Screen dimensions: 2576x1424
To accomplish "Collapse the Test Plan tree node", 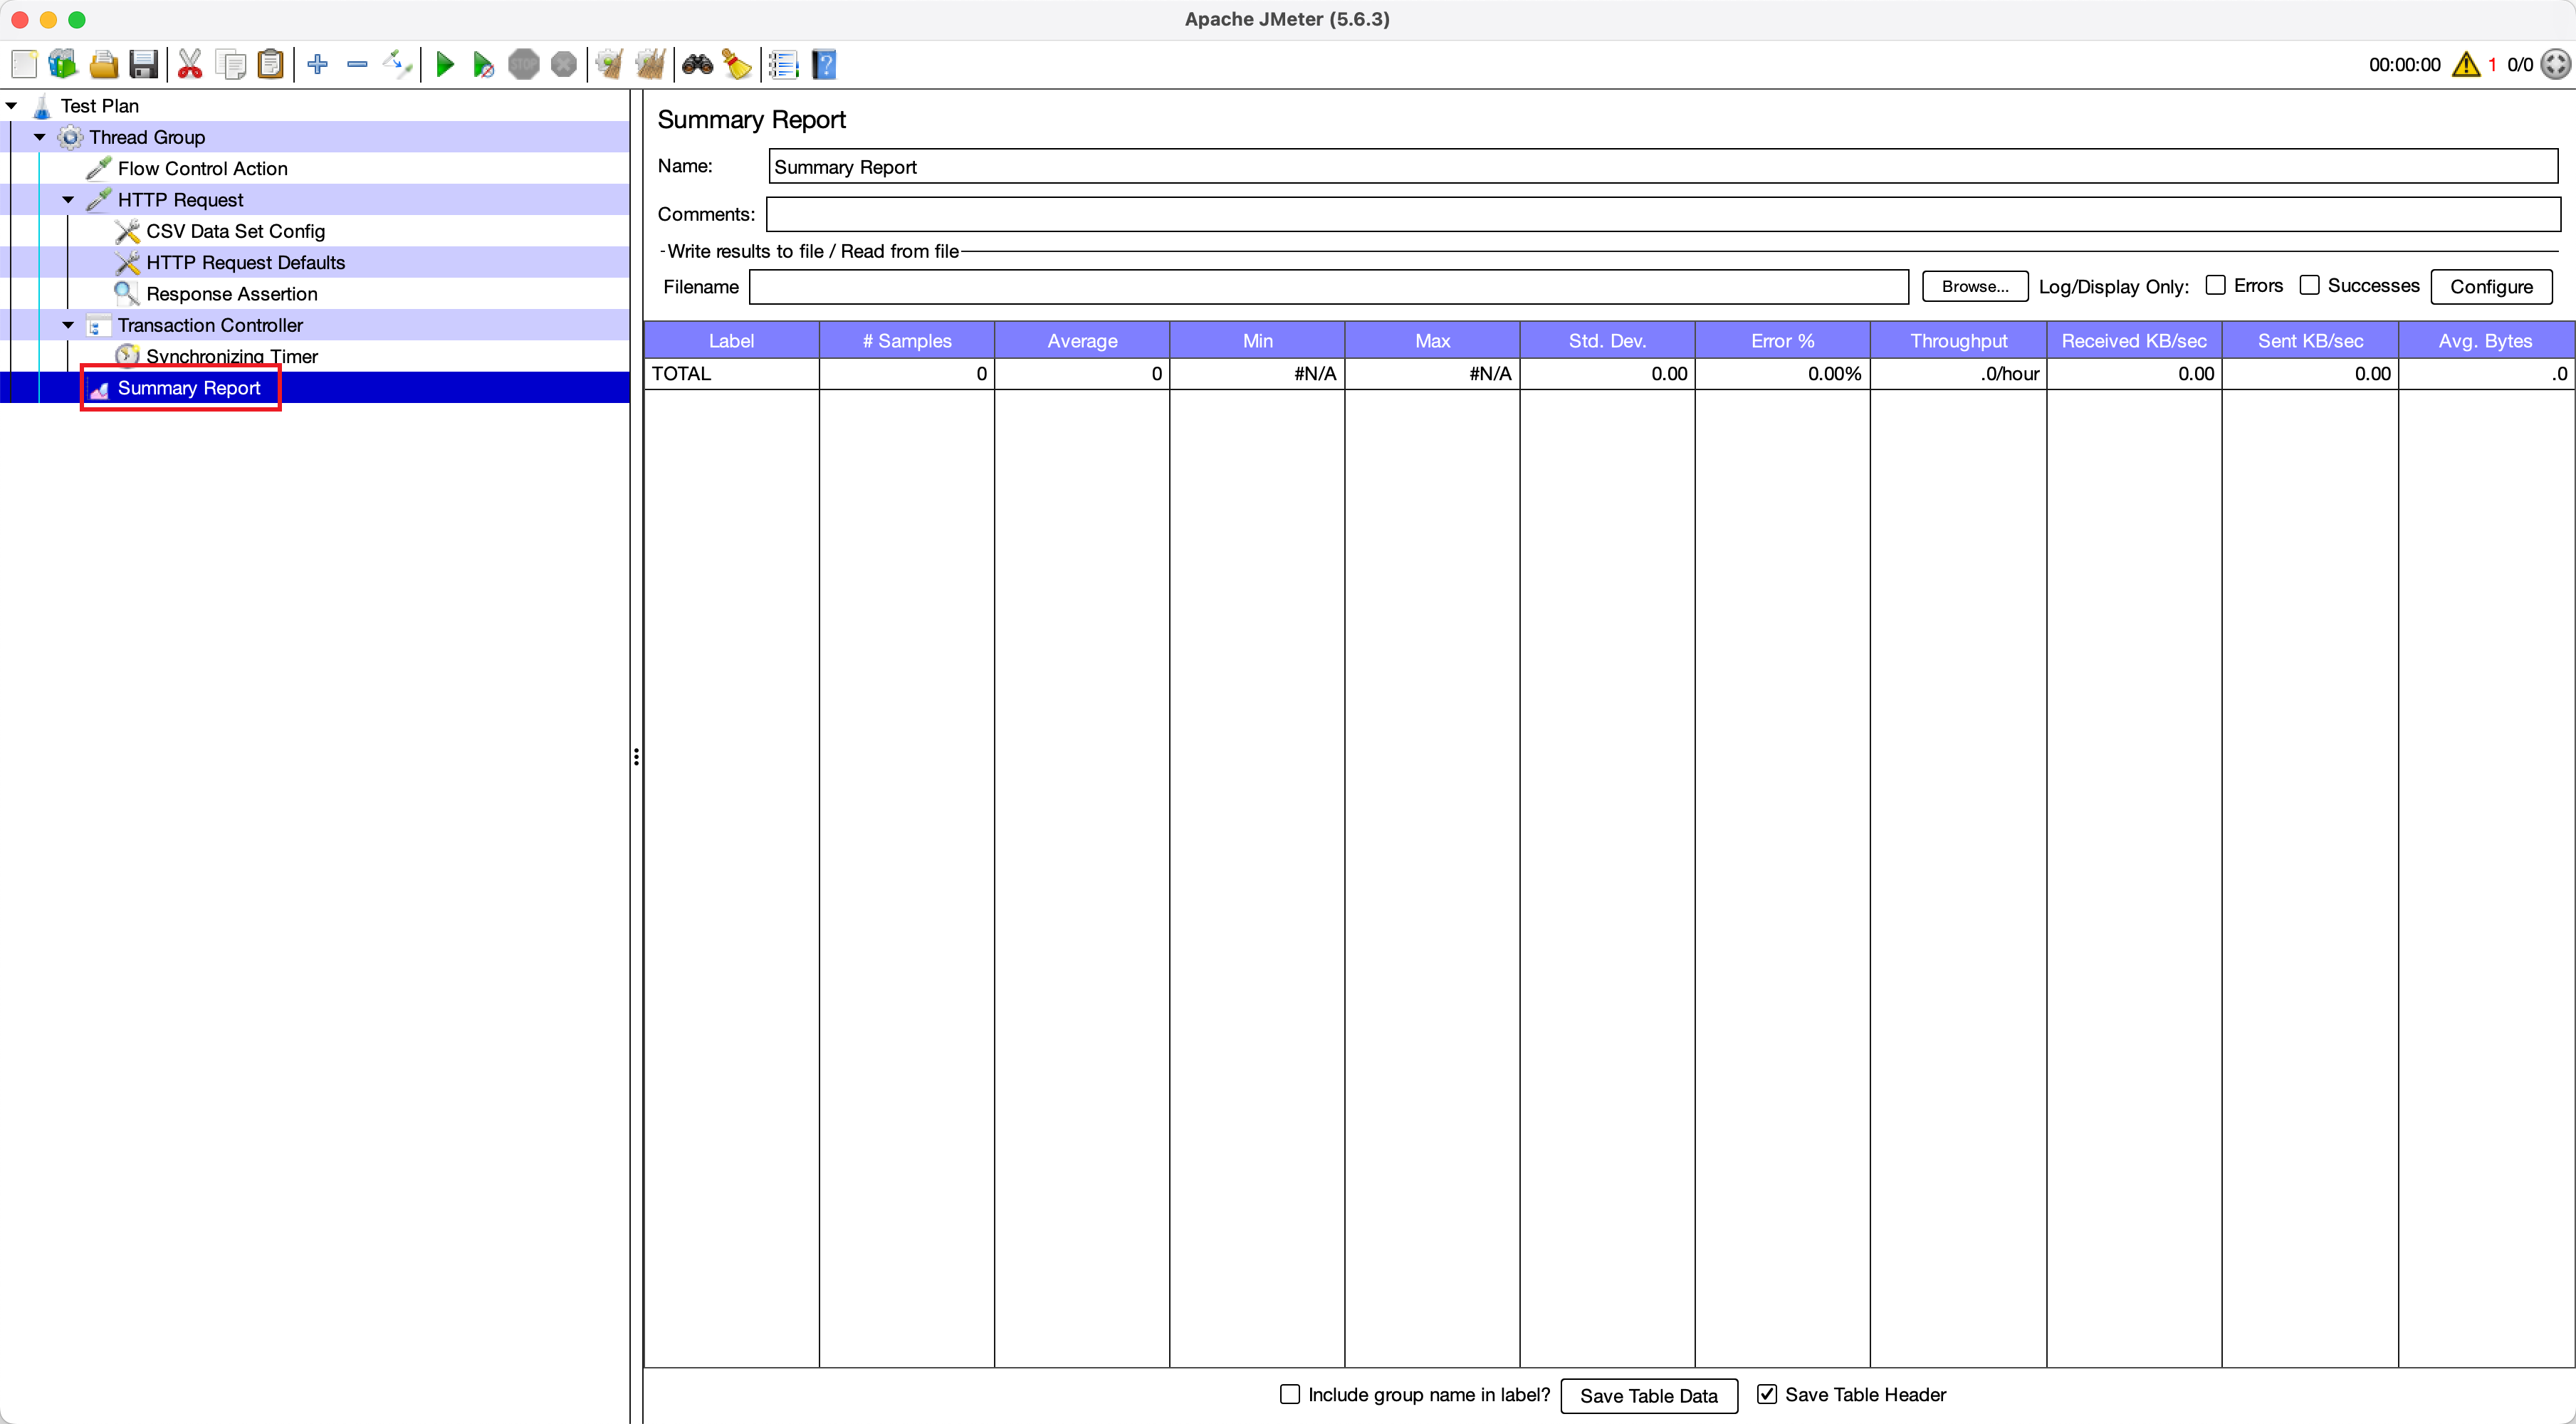I will click(12, 106).
